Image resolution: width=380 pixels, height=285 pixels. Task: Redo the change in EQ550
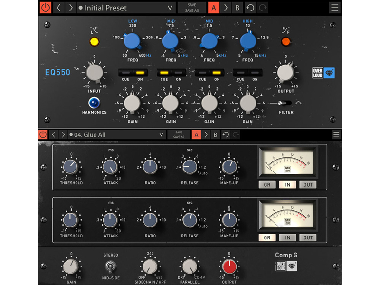point(262,8)
